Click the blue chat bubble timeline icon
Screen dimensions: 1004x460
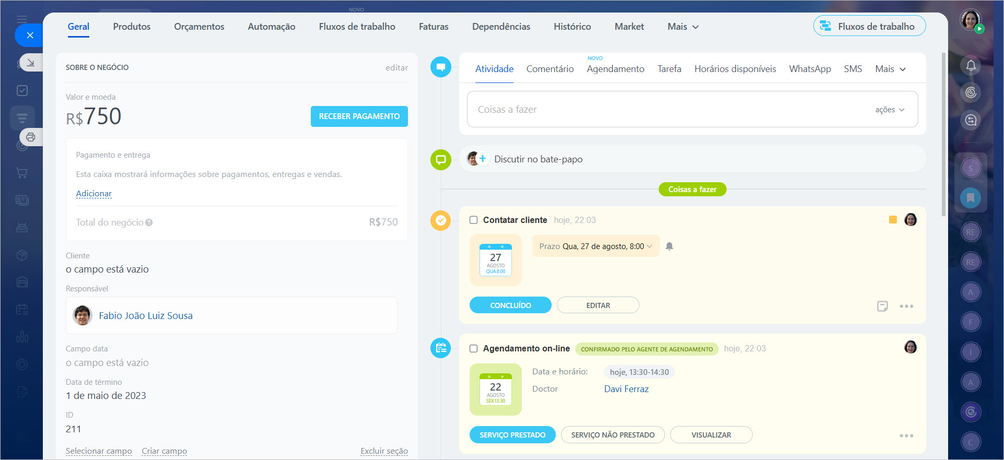coord(441,67)
